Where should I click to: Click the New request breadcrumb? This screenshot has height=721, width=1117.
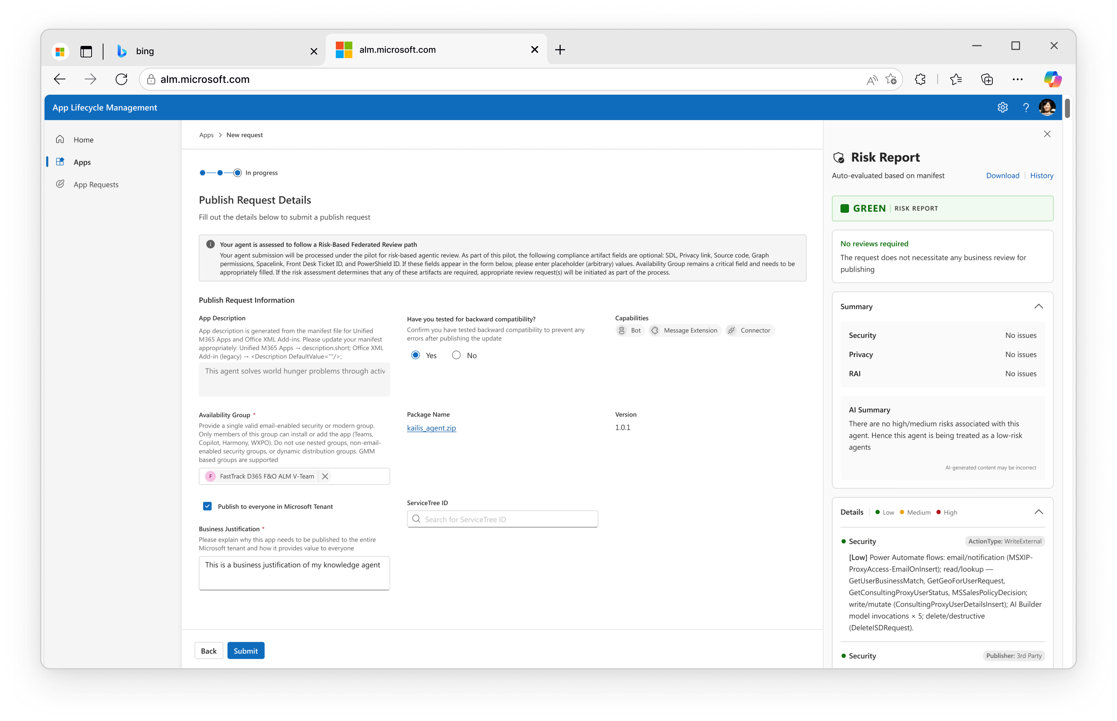[x=244, y=135]
